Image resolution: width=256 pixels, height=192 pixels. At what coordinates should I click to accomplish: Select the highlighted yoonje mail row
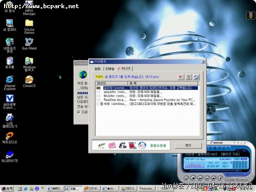point(147,88)
